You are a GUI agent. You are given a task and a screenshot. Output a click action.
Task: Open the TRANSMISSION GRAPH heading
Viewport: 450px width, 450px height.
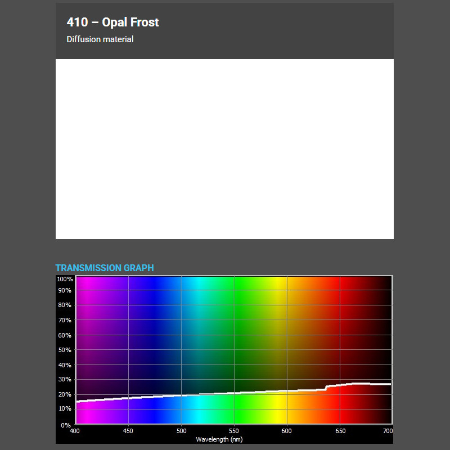[105, 268]
